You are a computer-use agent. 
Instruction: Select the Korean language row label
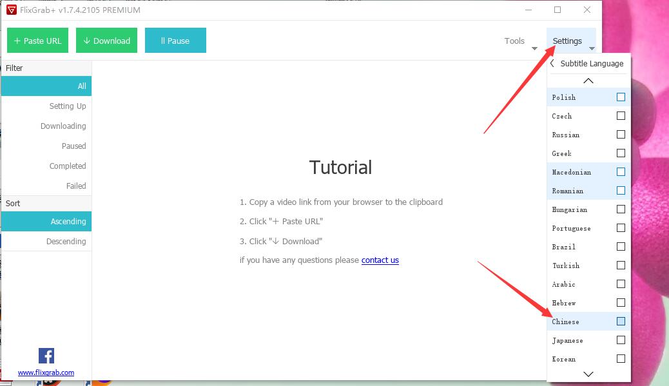563,359
